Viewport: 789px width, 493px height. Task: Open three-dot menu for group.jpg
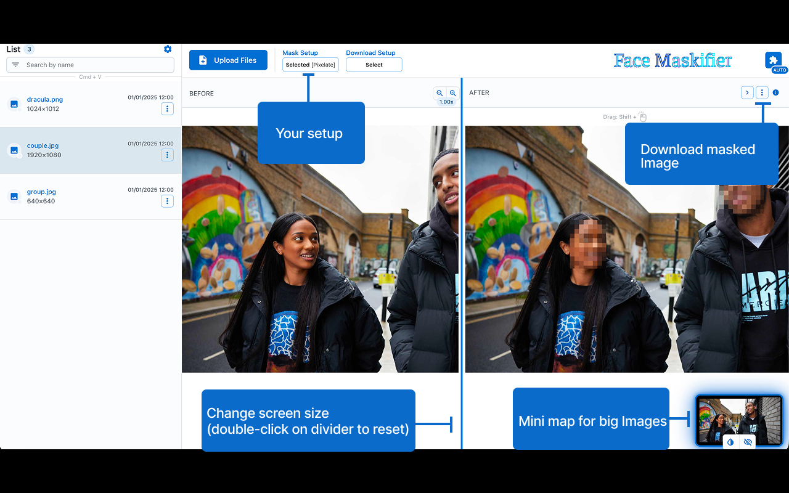[167, 201]
